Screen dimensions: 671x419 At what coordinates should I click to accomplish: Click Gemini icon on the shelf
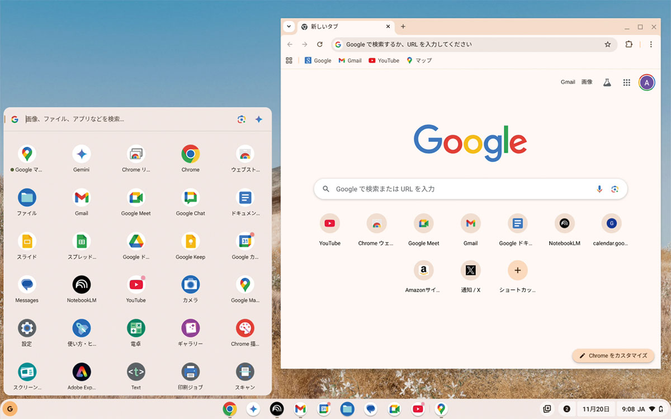coord(253,409)
